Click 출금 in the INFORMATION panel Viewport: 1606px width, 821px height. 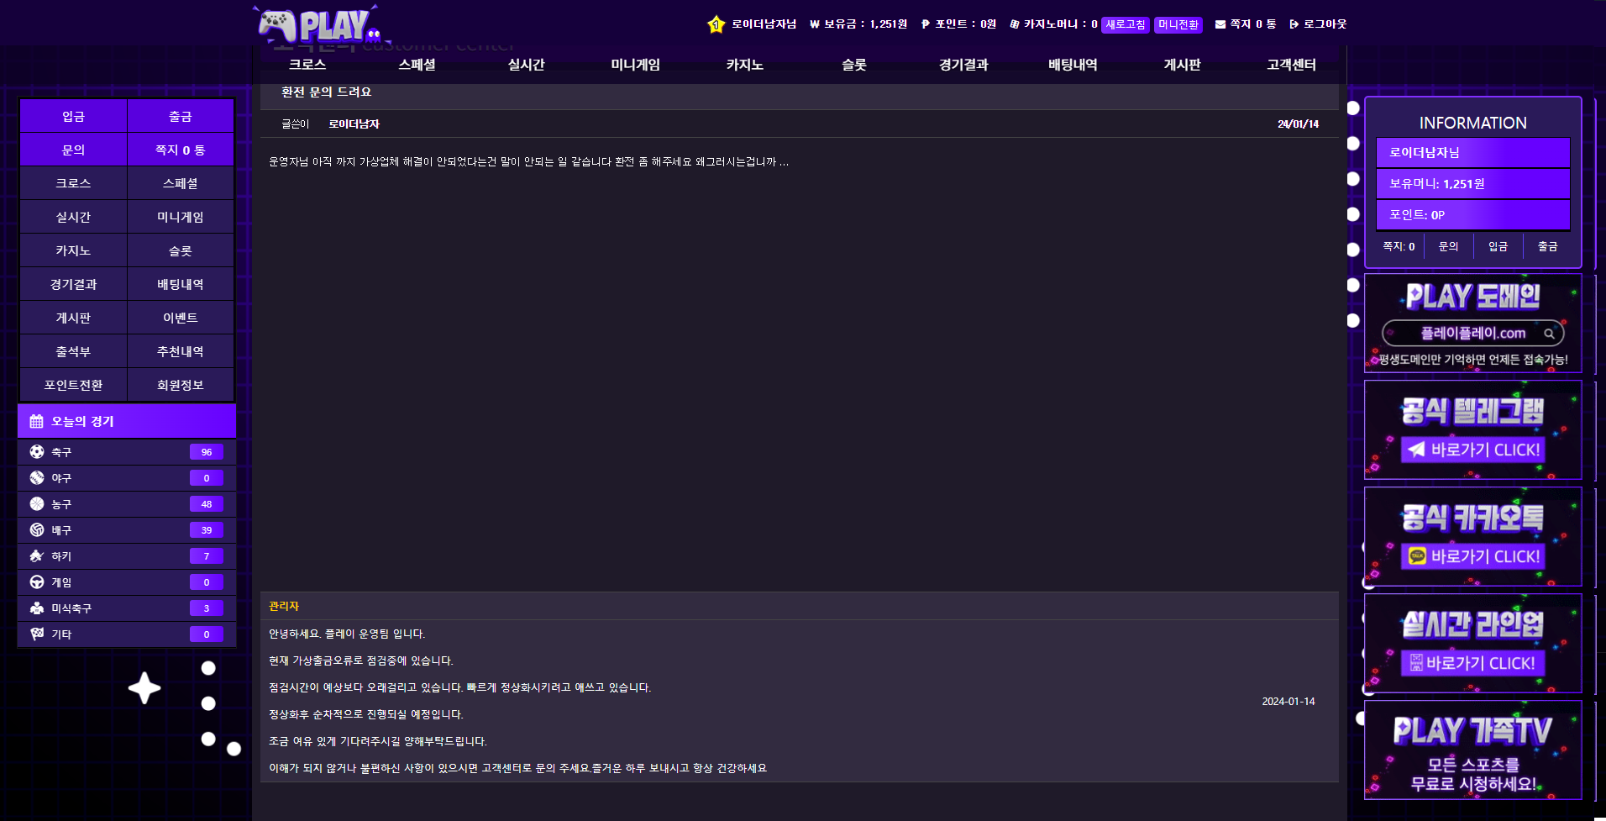[x=1547, y=246]
